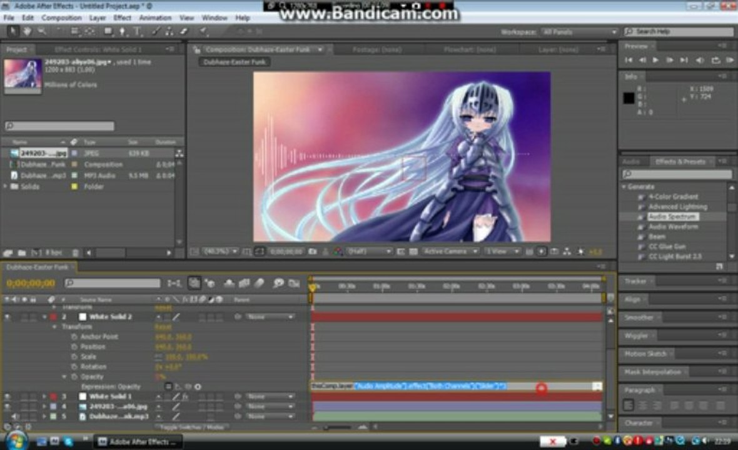Click the expression language menu icon

[x=198, y=386]
